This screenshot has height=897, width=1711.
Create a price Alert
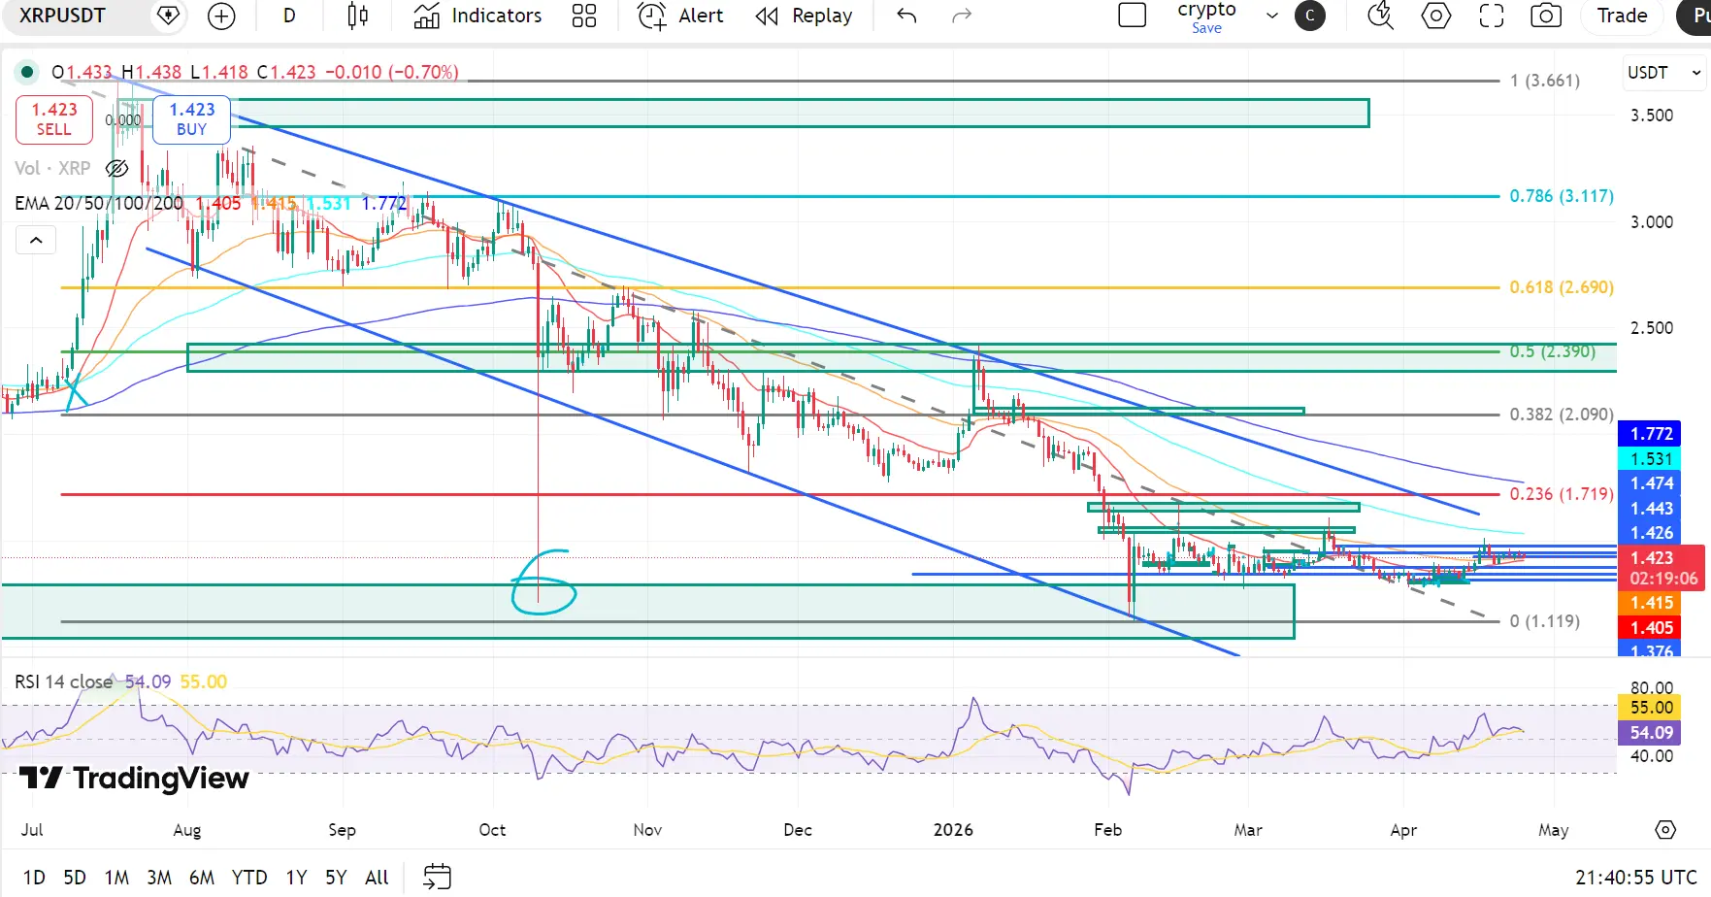[680, 16]
